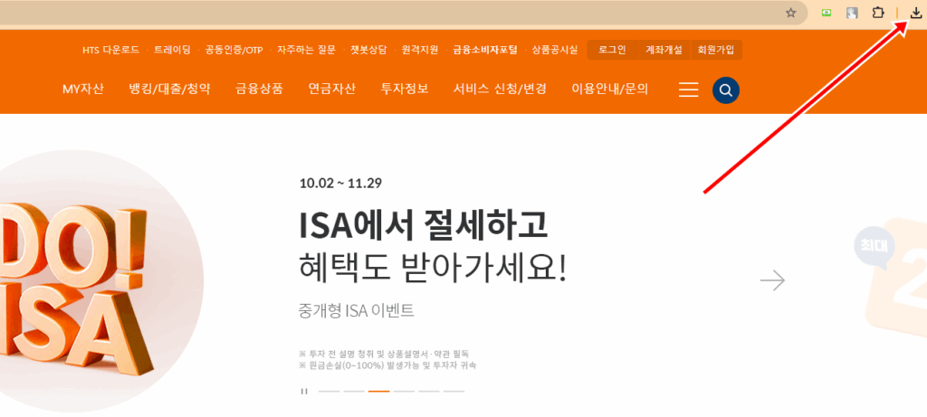927x417 pixels.
Task: Jump to the first banner slide indicator
Action: click(x=329, y=391)
